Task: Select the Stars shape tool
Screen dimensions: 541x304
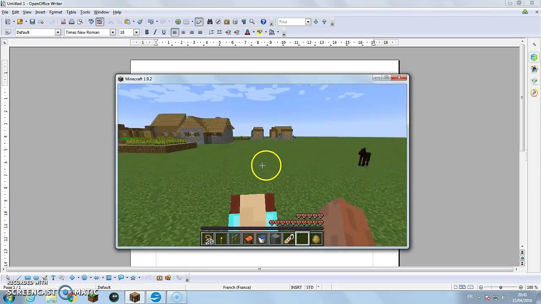Action: pos(133,277)
